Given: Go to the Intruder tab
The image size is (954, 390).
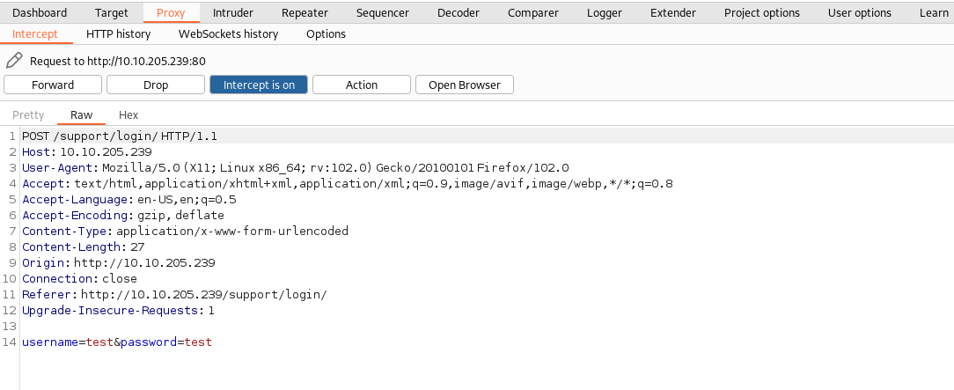Looking at the screenshot, I should click(233, 12).
